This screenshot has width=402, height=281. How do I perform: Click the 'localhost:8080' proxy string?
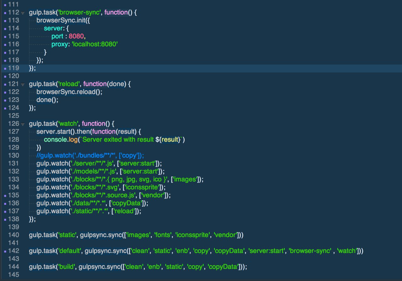click(95, 44)
